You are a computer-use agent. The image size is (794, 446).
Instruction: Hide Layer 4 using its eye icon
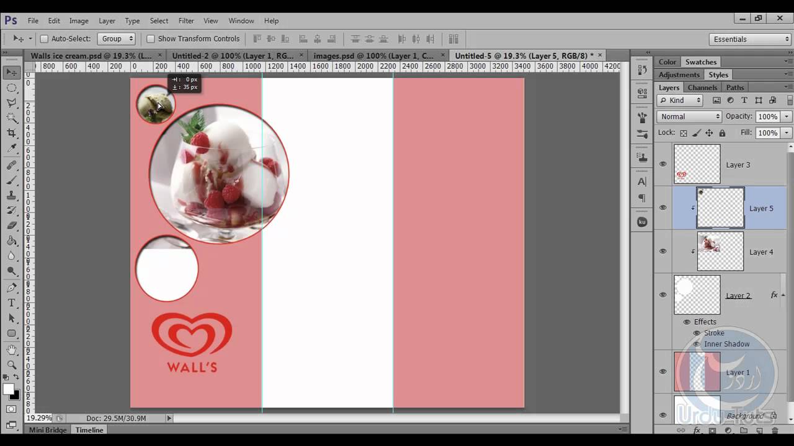(662, 251)
